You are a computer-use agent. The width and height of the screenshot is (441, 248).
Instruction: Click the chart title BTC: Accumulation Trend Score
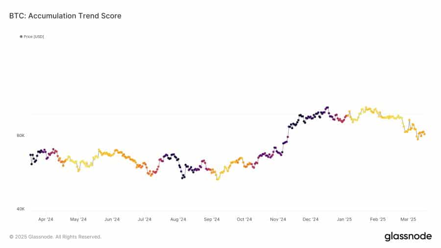(x=65, y=16)
